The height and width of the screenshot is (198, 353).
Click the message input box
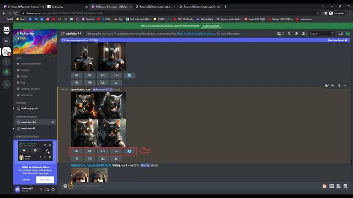click(x=194, y=186)
